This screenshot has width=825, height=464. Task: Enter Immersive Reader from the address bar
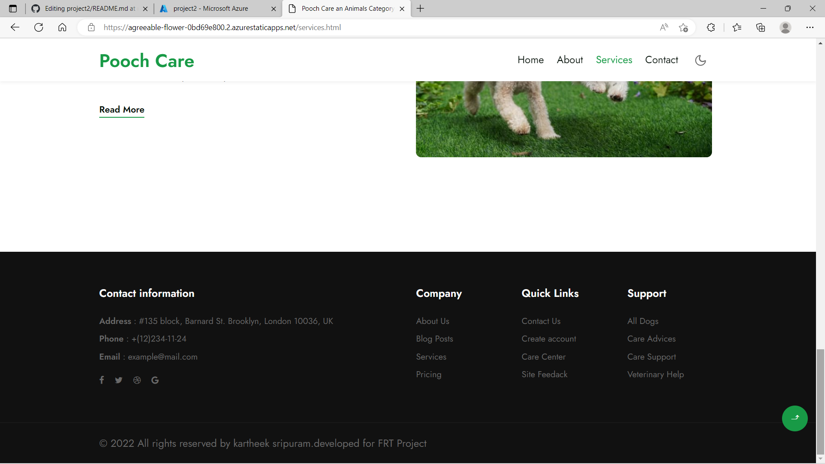coord(664,27)
